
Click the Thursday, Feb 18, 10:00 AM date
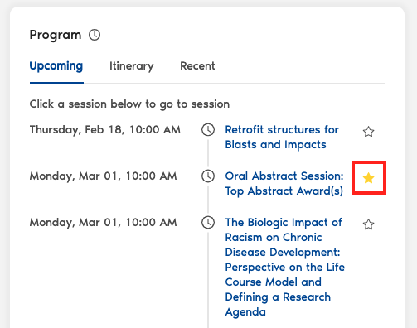click(x=105, y=130)
